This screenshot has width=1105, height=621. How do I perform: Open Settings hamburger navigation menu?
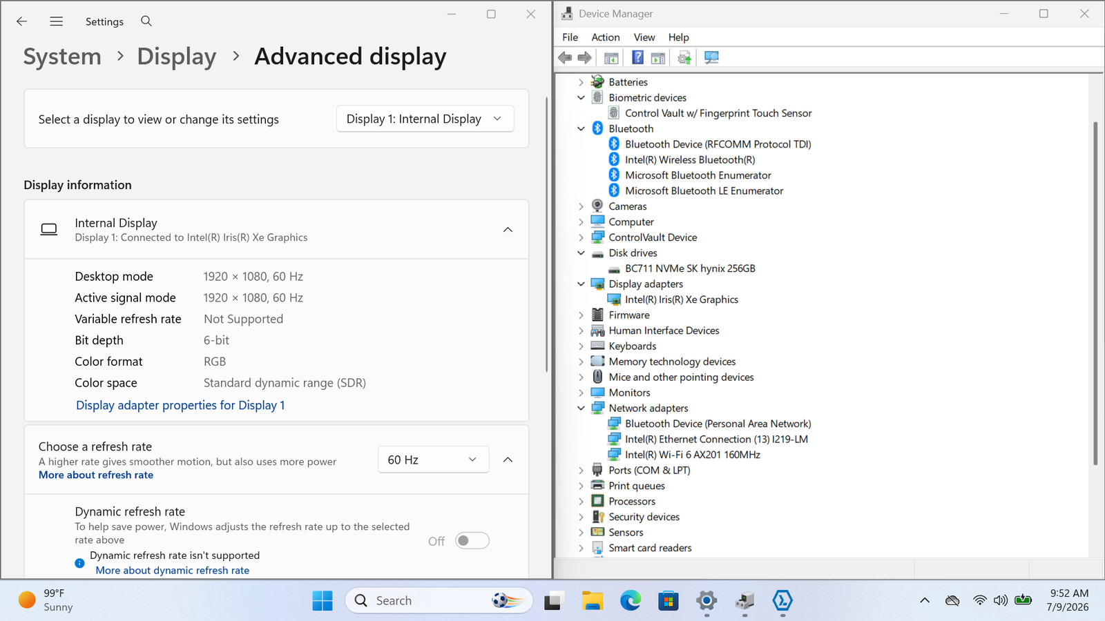[x=57, y=21]
